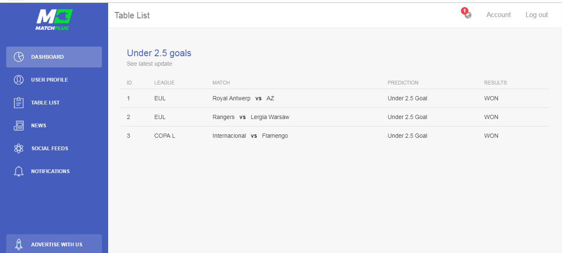Select the Rangers vs Lergia Warsaw row
562x253 pixels.
[x=250, y=117]
